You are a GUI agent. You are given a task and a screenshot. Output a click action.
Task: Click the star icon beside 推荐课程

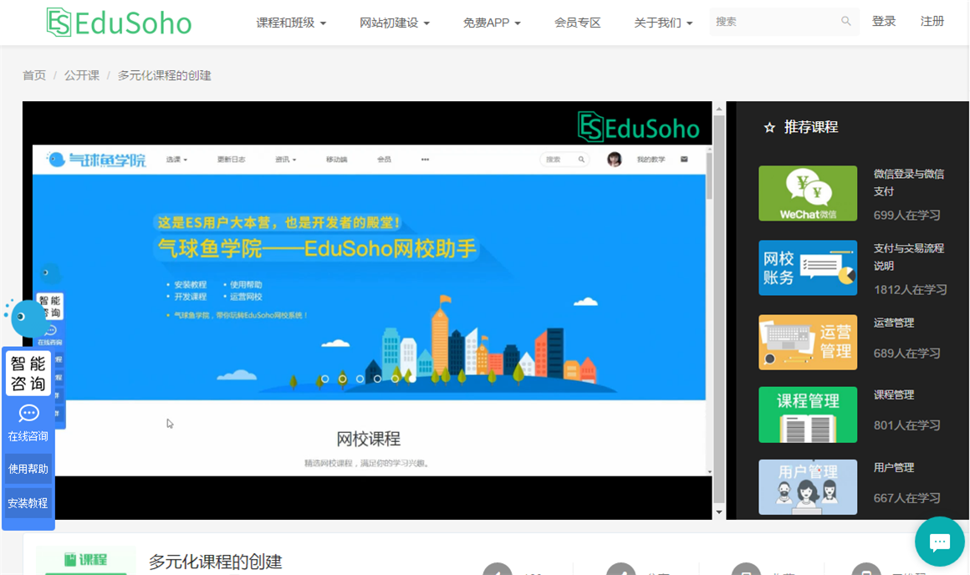click(x=769, y=127)
